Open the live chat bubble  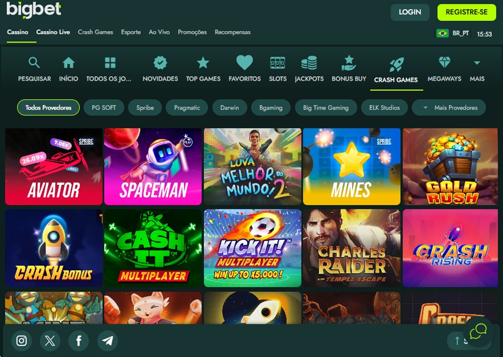(x=478, y=330)
